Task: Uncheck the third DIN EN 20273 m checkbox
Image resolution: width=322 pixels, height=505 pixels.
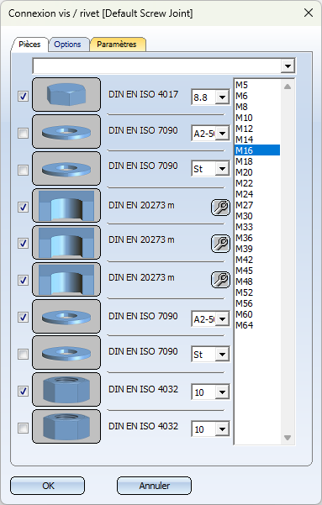Action: [23, 280]
